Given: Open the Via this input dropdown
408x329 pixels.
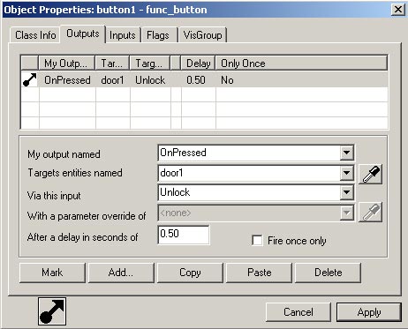Looking at the screenshot, I should point(346,192).
